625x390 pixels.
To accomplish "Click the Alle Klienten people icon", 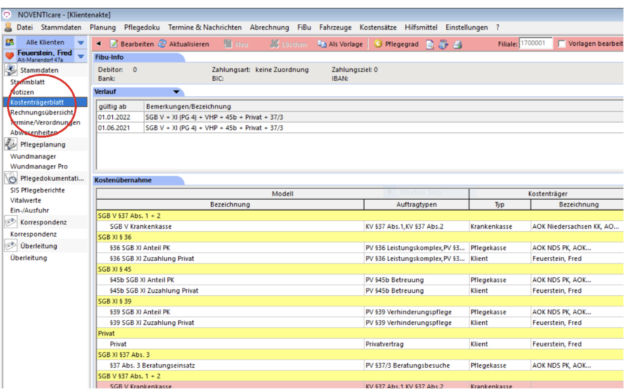I will pos(10,42).
